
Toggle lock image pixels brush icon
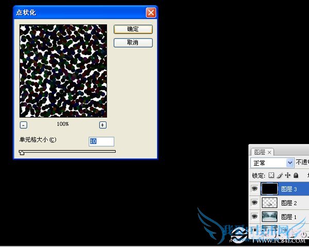[280, 175]
